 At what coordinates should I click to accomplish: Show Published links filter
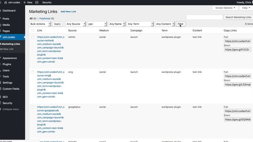45,19
